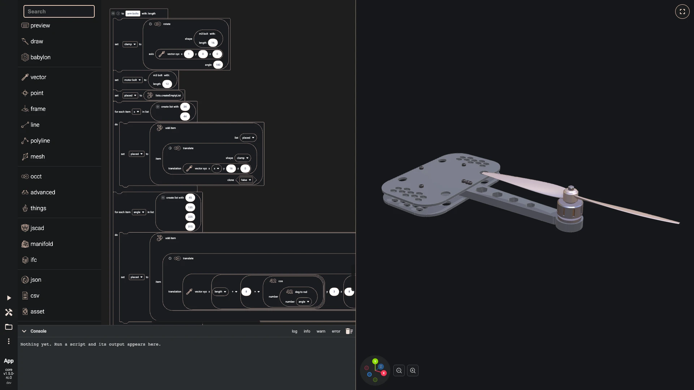Open the occt category
This screenshot has width=694, height=390.
[59, 176]
